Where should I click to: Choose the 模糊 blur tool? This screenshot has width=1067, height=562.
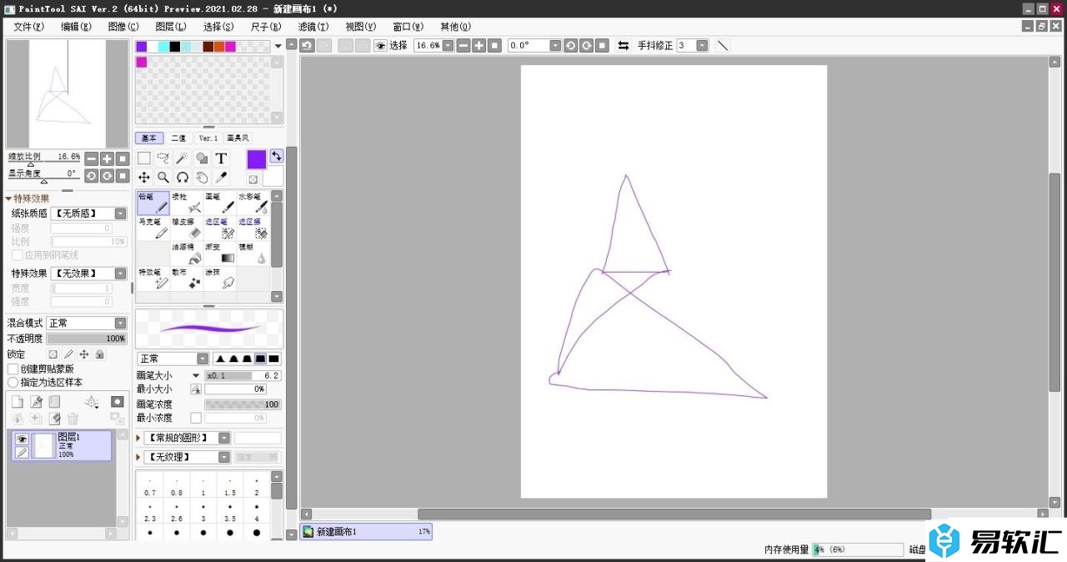[253, 253]
